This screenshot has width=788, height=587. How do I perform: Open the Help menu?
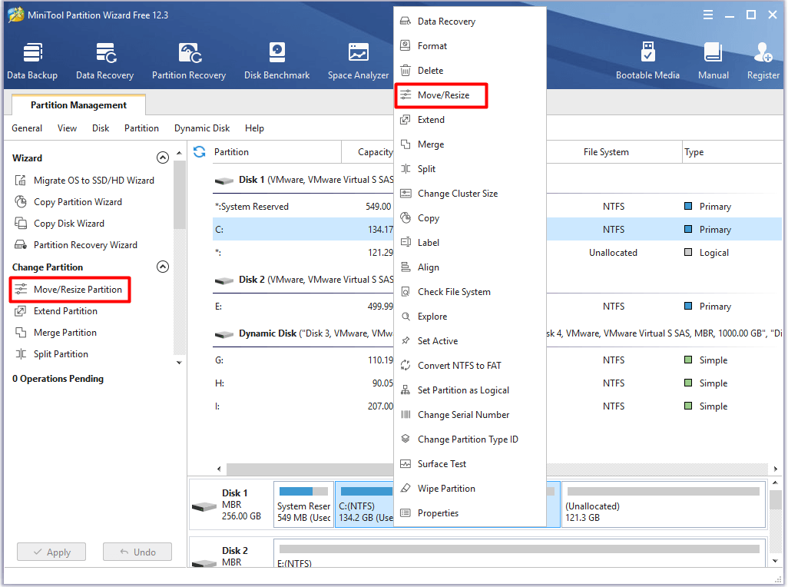[254, 128]
